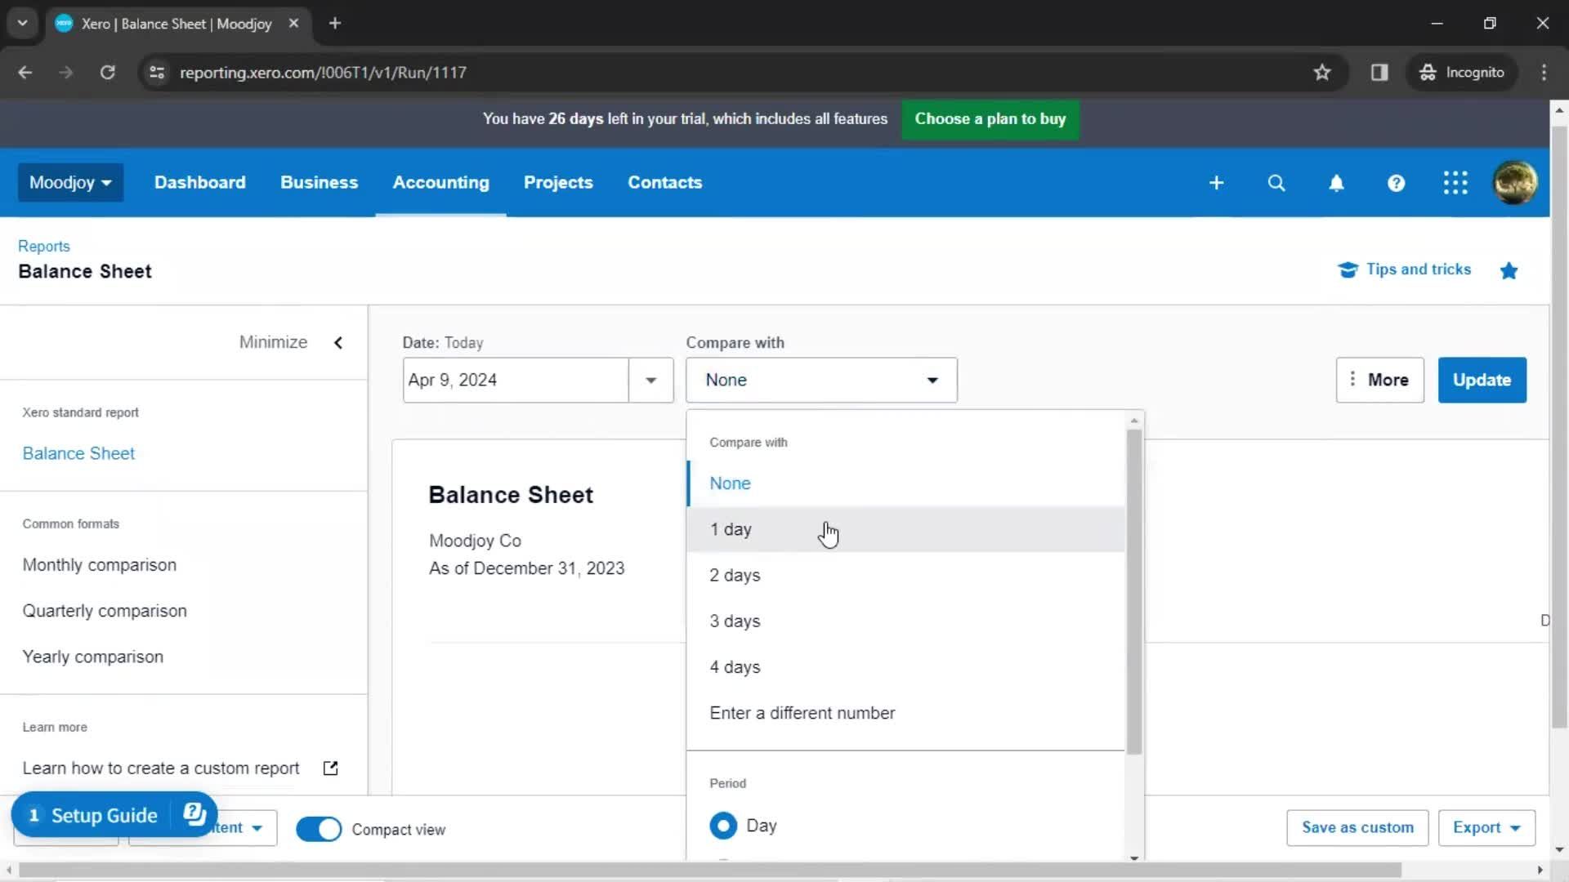Screen dimensions: 1569x882
Task: Open Tips and tricks link
Action: click(x=1418, y=269)
